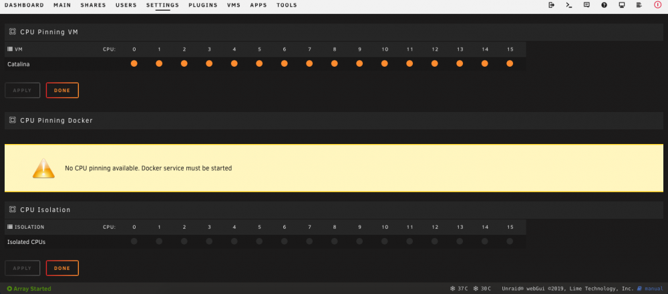Click the CPU Pinning Docker heading

(56, 121)
